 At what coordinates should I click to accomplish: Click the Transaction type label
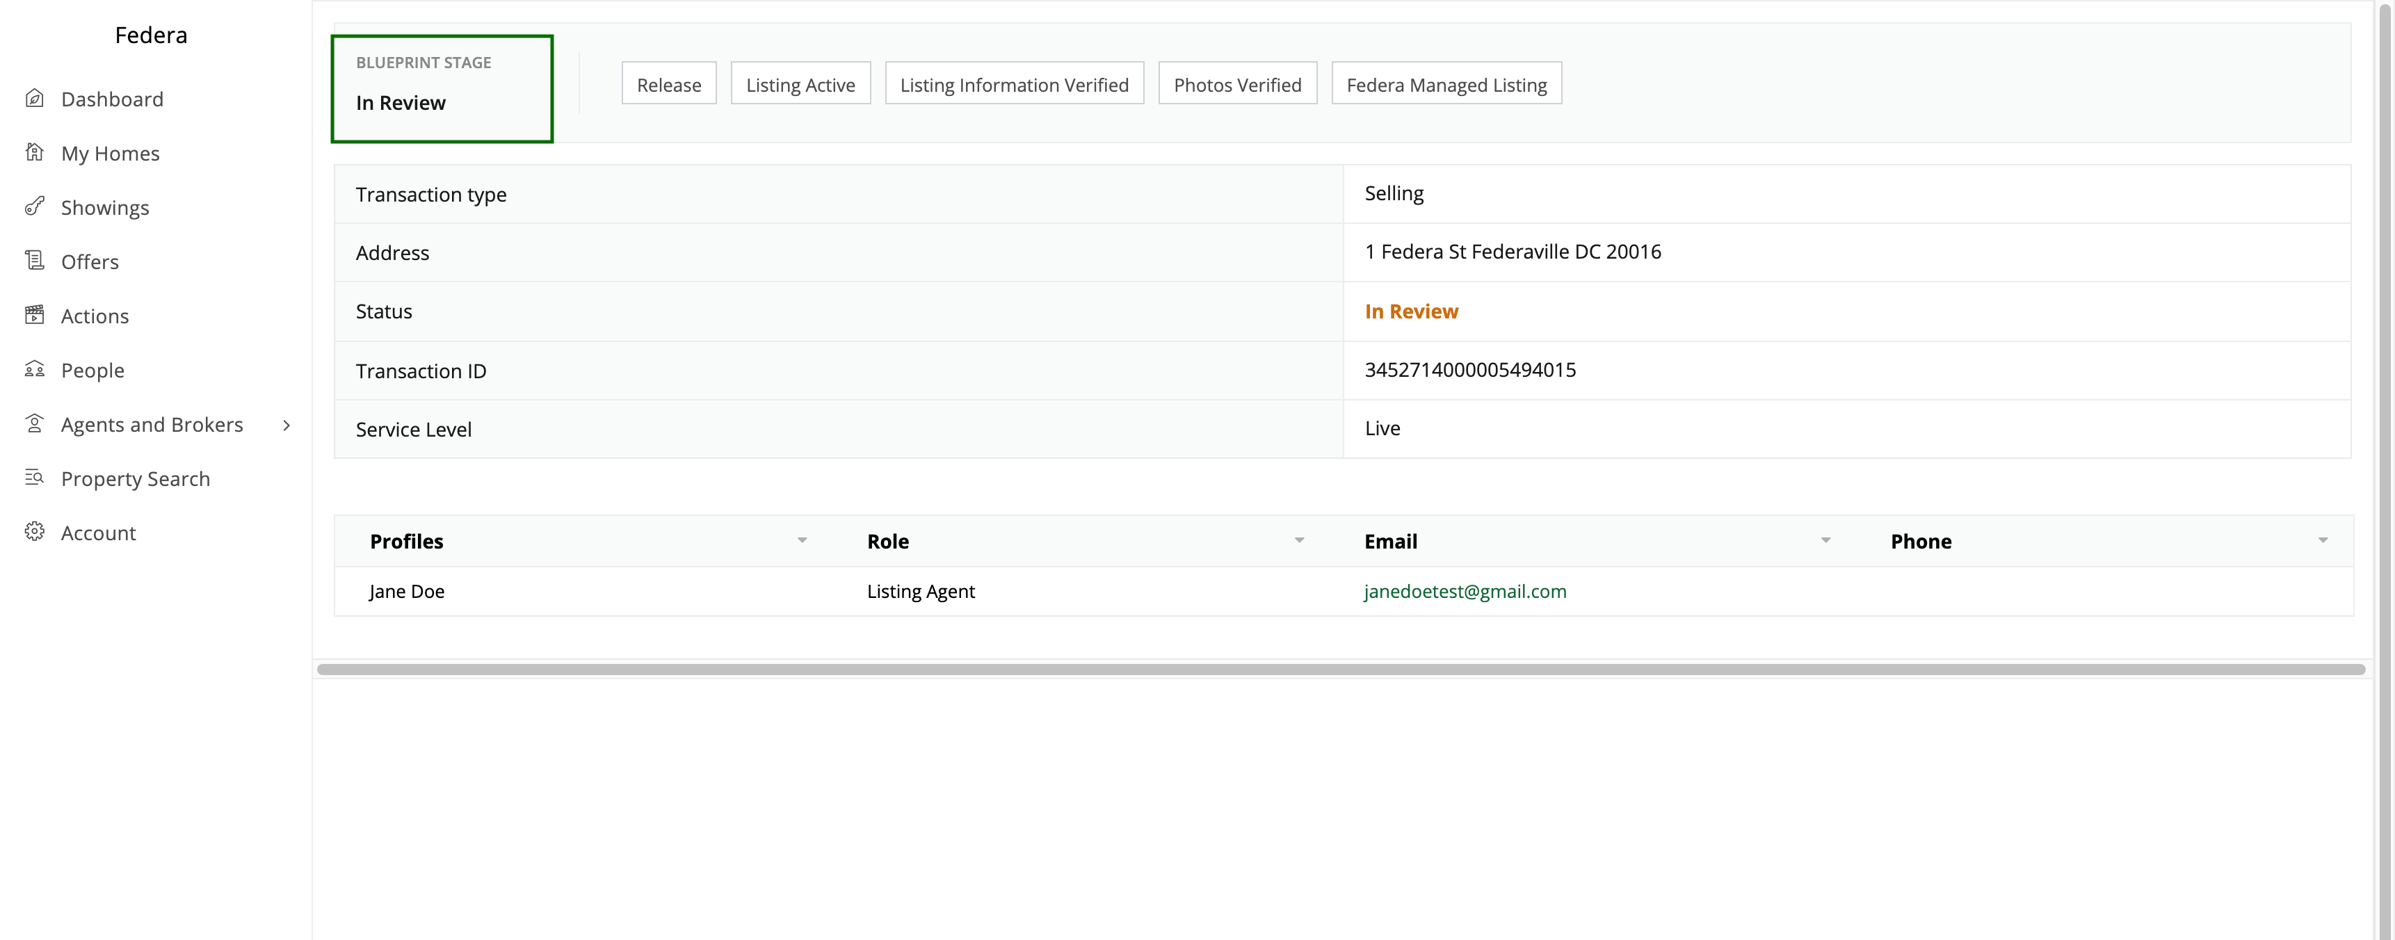(x=431, y=194)
